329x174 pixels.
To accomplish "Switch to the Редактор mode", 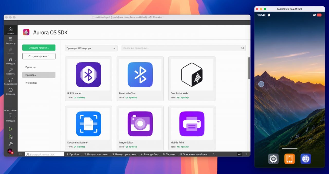I will point(11,40).
